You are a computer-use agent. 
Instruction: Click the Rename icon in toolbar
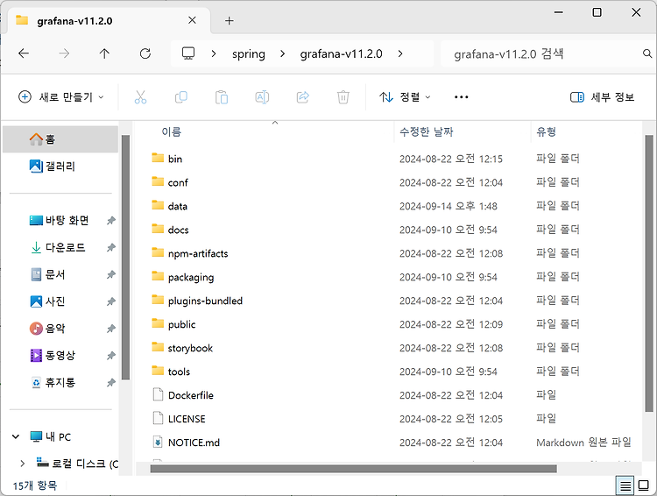click(x=262, y=97)
